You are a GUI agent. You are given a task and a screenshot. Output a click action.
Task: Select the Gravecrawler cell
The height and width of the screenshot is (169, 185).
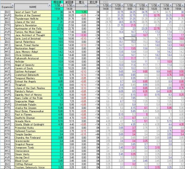[33, 141]
